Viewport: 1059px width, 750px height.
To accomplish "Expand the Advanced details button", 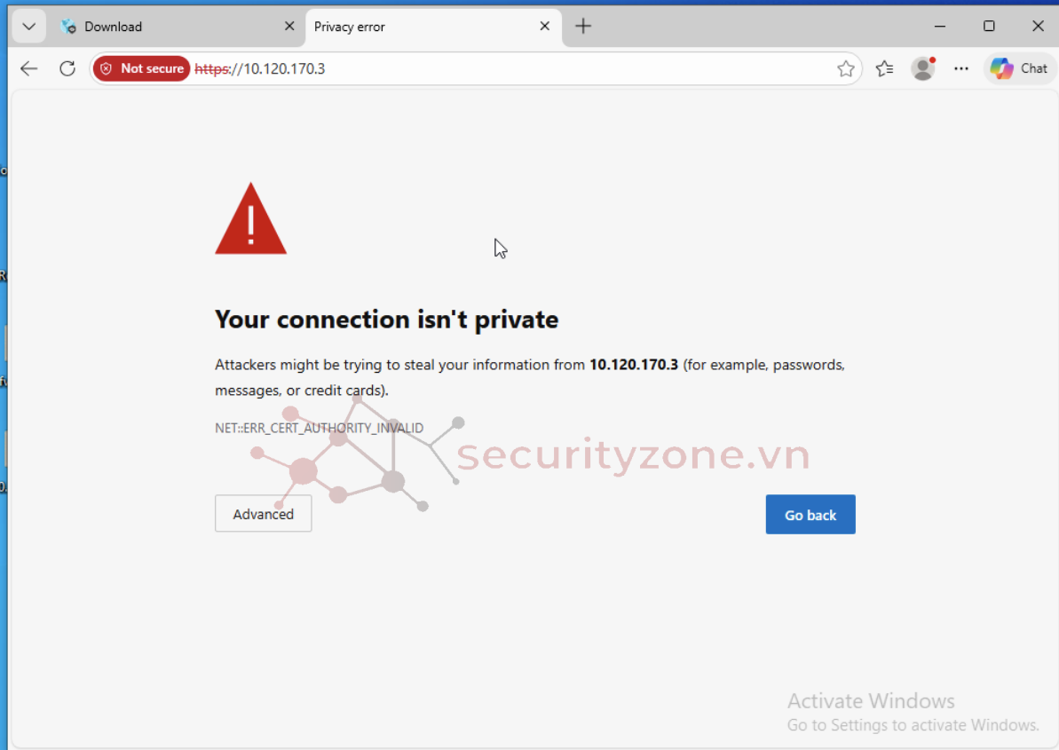I will click(263, 514).
